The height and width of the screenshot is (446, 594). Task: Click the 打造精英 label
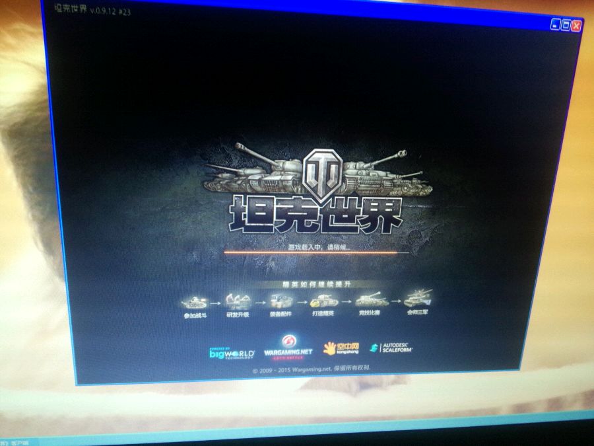coord(323,314)
